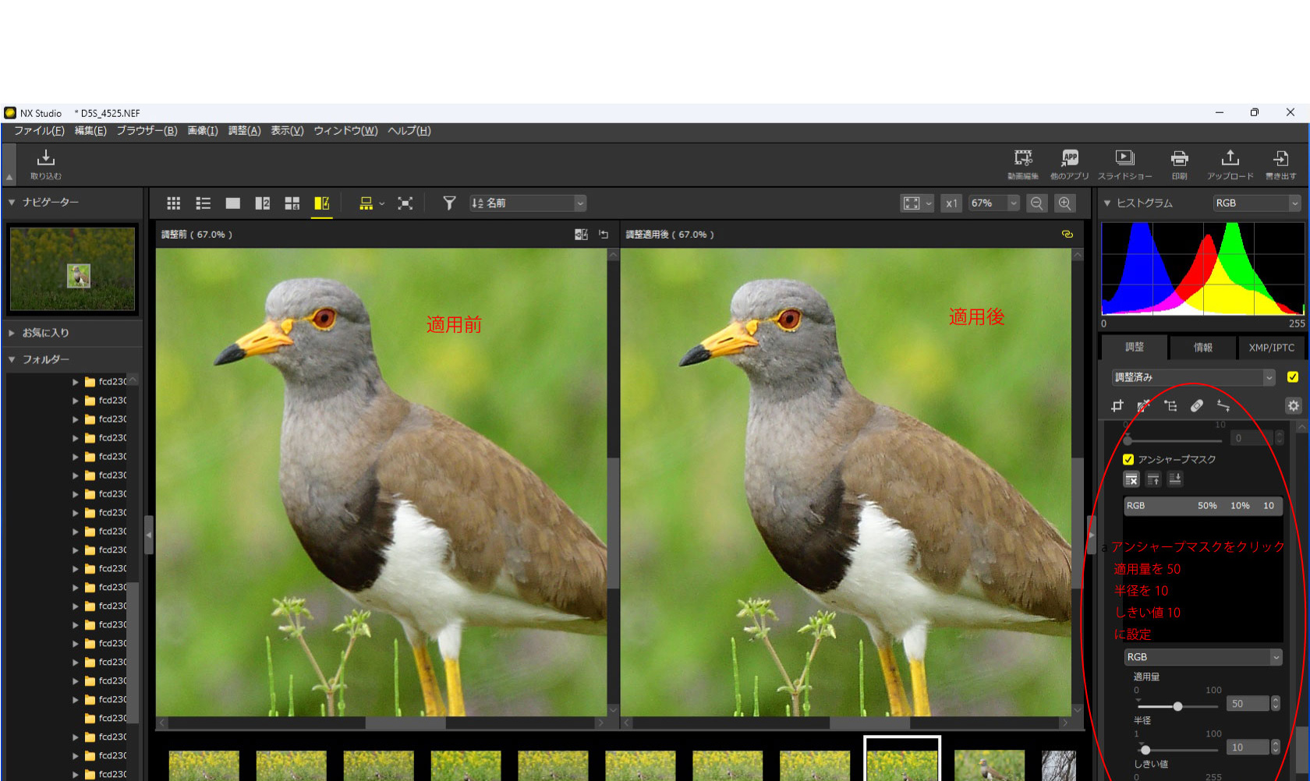Open the 調整(A) menu

point(244,131)
